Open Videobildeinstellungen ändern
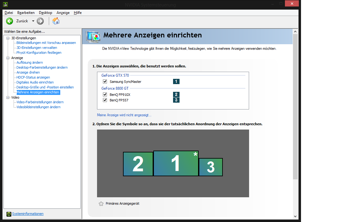356x222 pixels. pos(38,107)
